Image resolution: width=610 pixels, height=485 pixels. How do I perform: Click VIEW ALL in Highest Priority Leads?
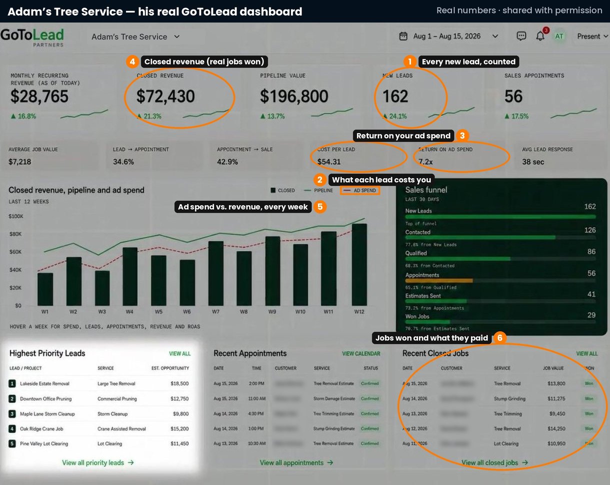(179, 353)
